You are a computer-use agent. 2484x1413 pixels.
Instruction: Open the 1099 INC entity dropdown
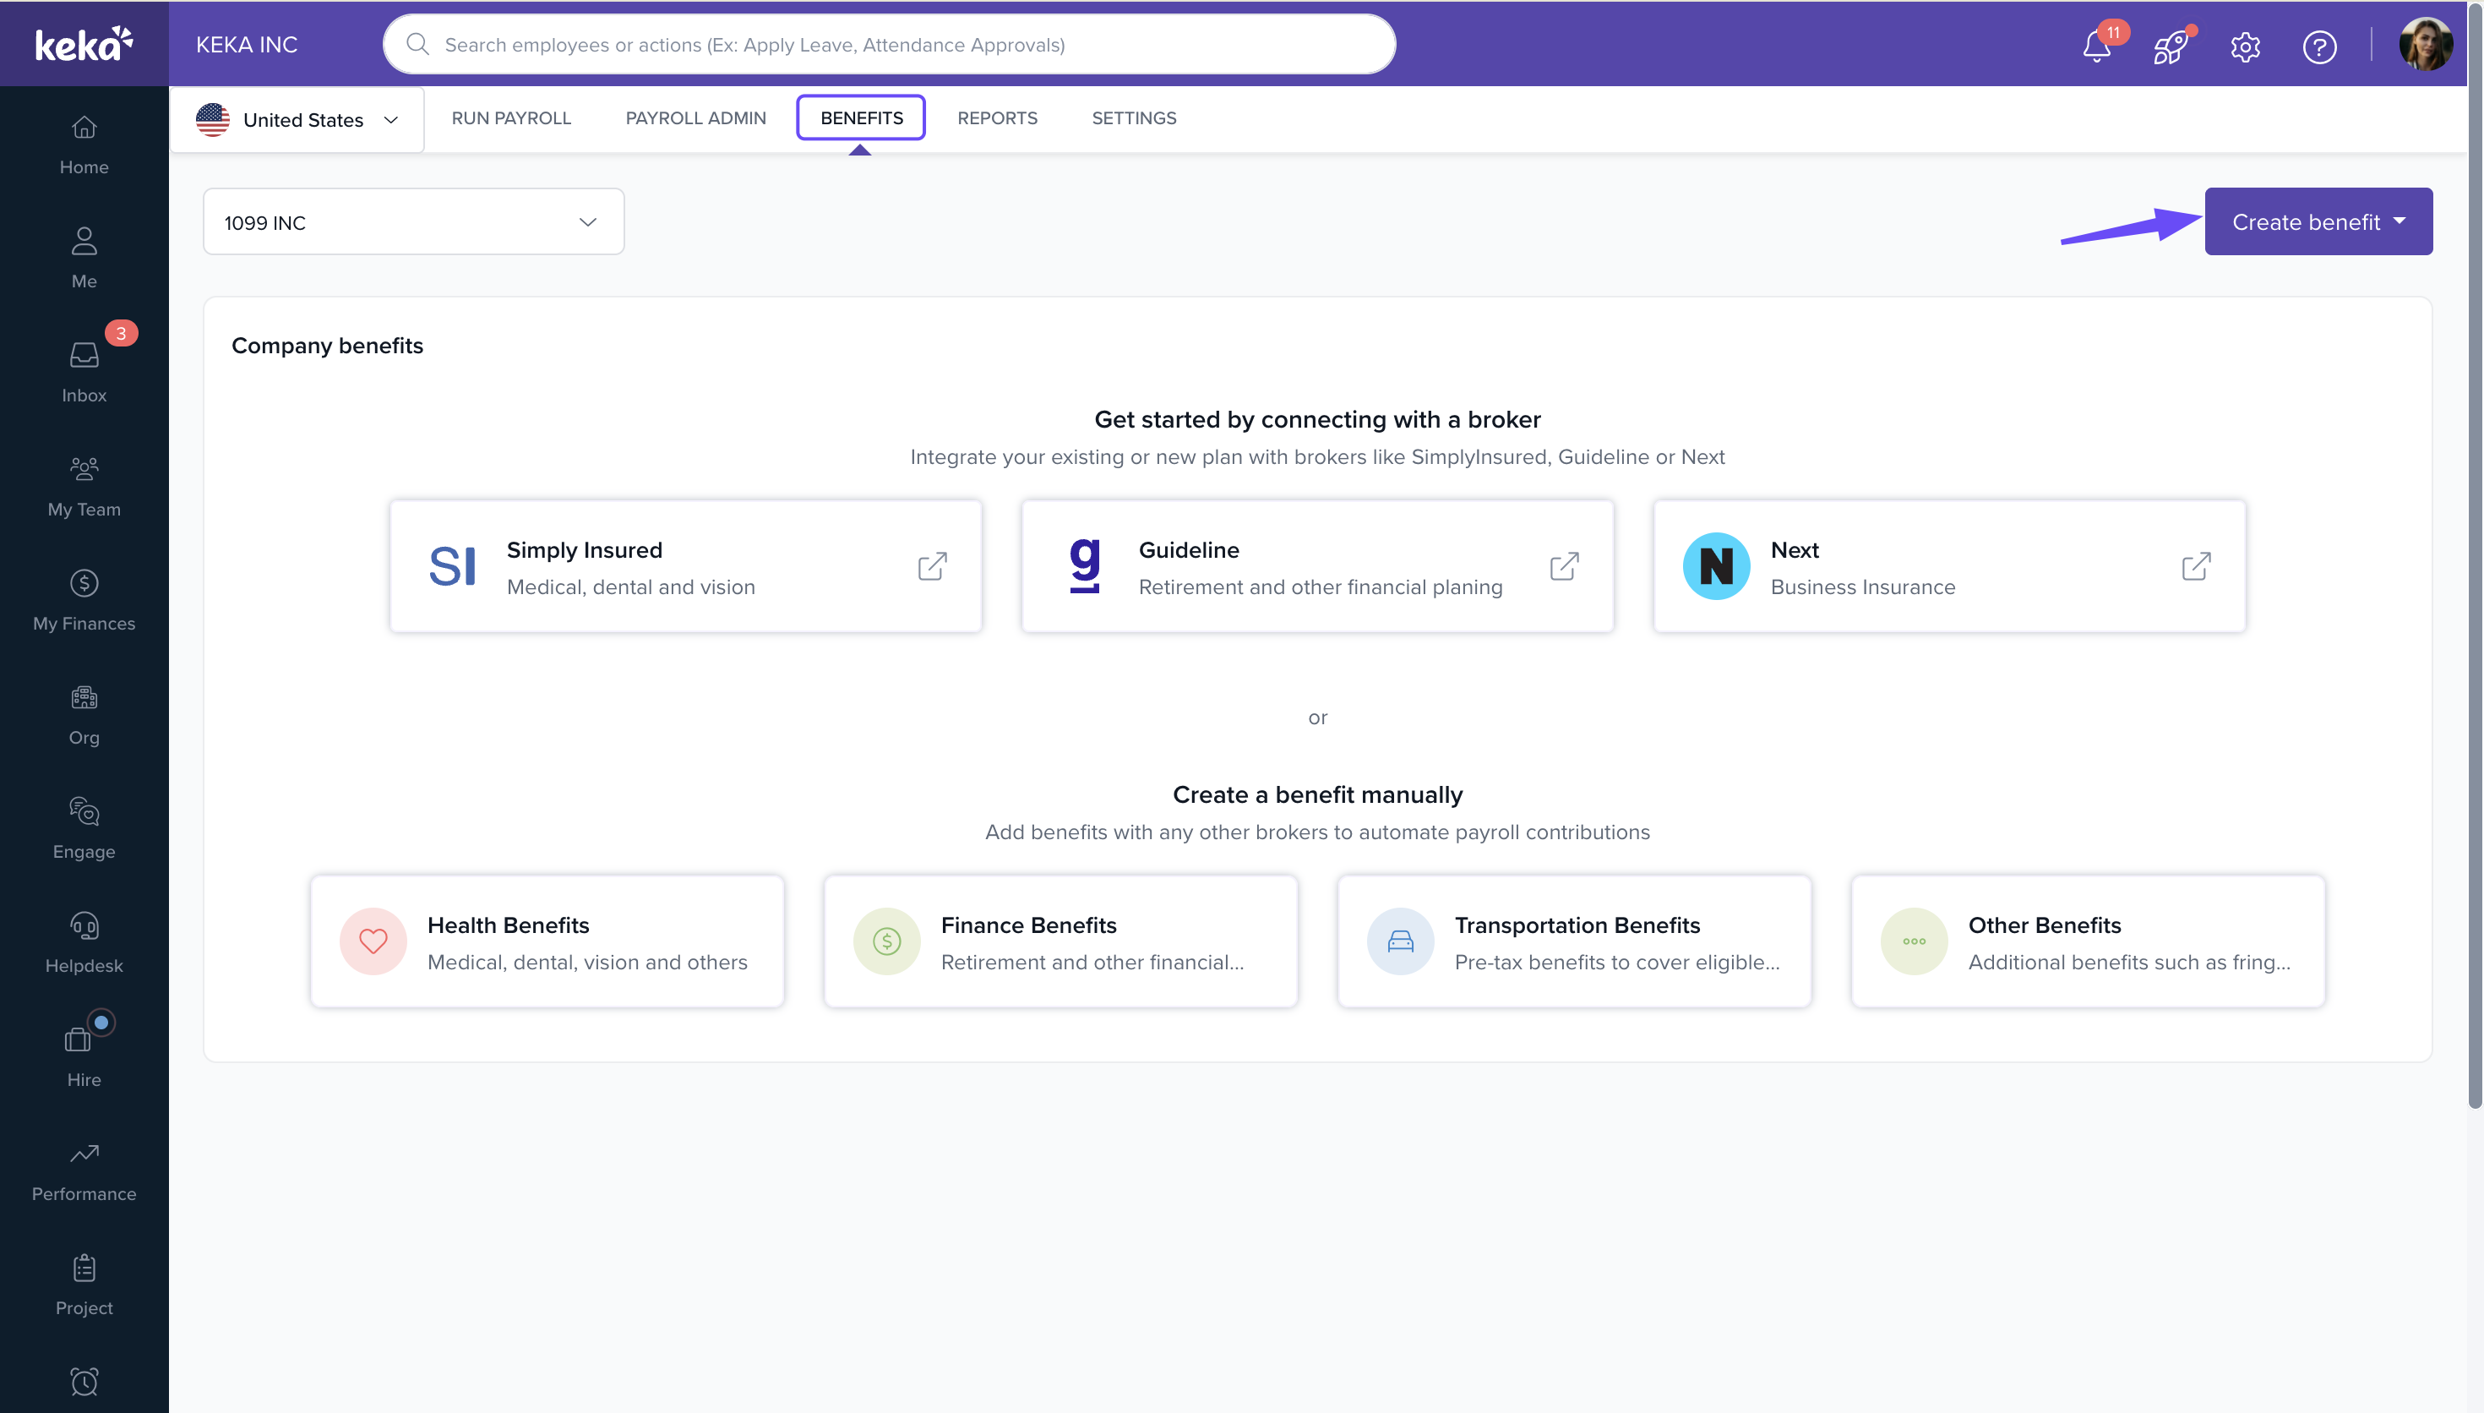coord(413,222)
